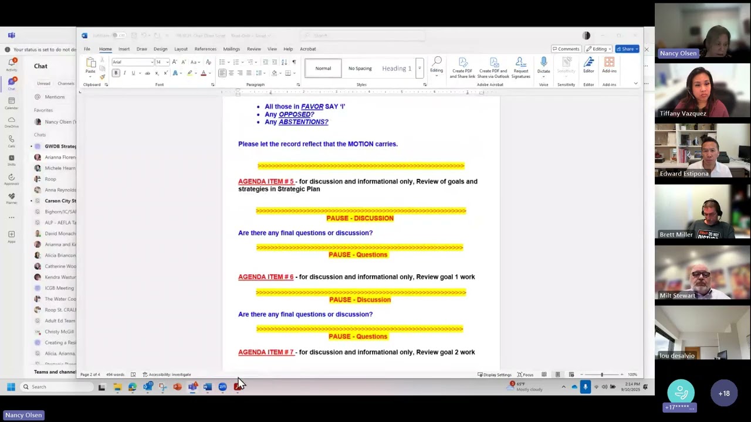The width and height of the screenshot is (751, 422).
Task: Click the Windows taskbar Search box
Action: 56,387
